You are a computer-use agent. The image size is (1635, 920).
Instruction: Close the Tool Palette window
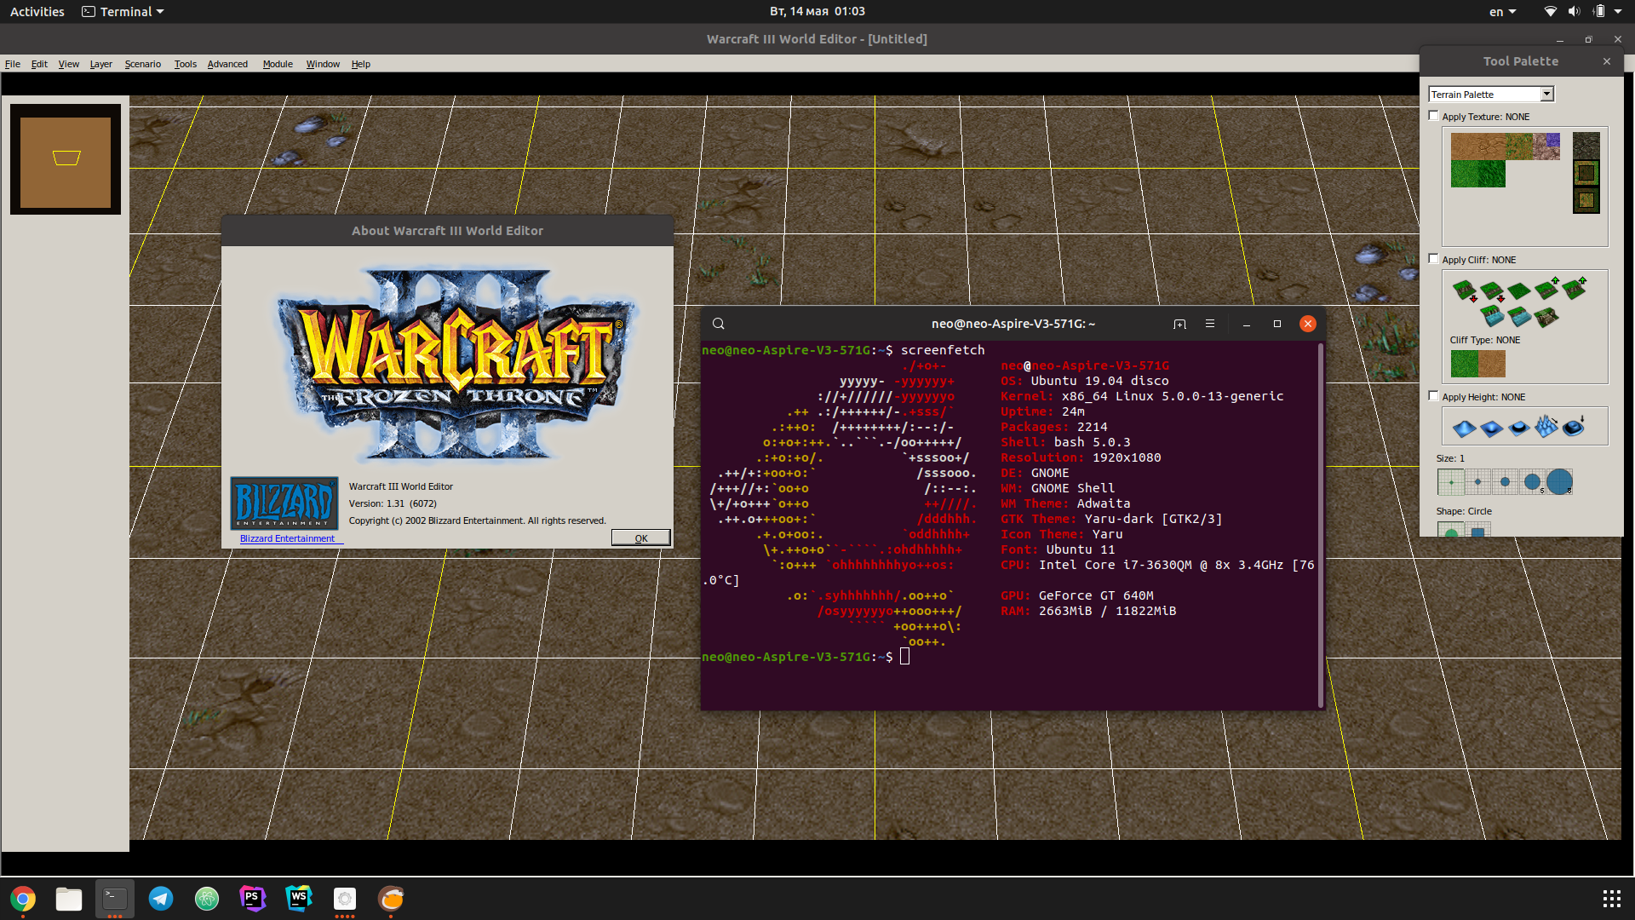1607,61
